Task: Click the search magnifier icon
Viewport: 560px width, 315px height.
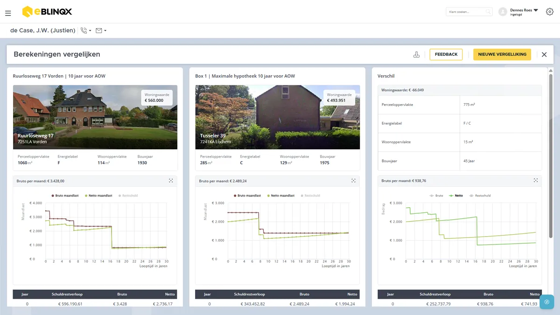Action: pos(488,12)
